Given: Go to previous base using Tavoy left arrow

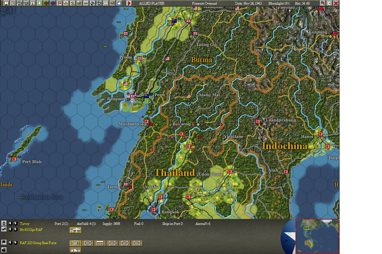Looking at the screenshot, I should click(10, 223).
